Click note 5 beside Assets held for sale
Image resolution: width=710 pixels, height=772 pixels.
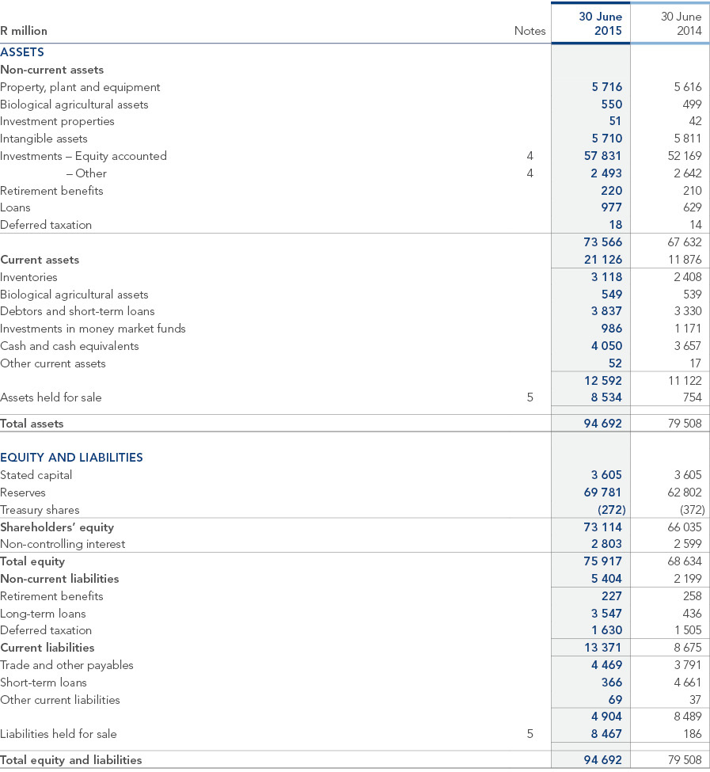pyautogui.click(x=530, y=397)
